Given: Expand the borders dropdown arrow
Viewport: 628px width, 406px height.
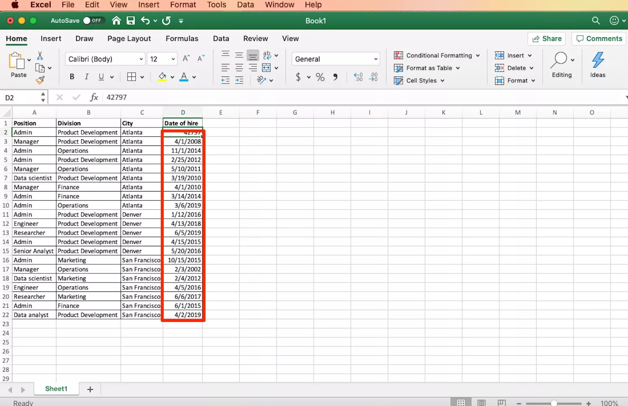Looking at the screenshot, I should [142, 77].
